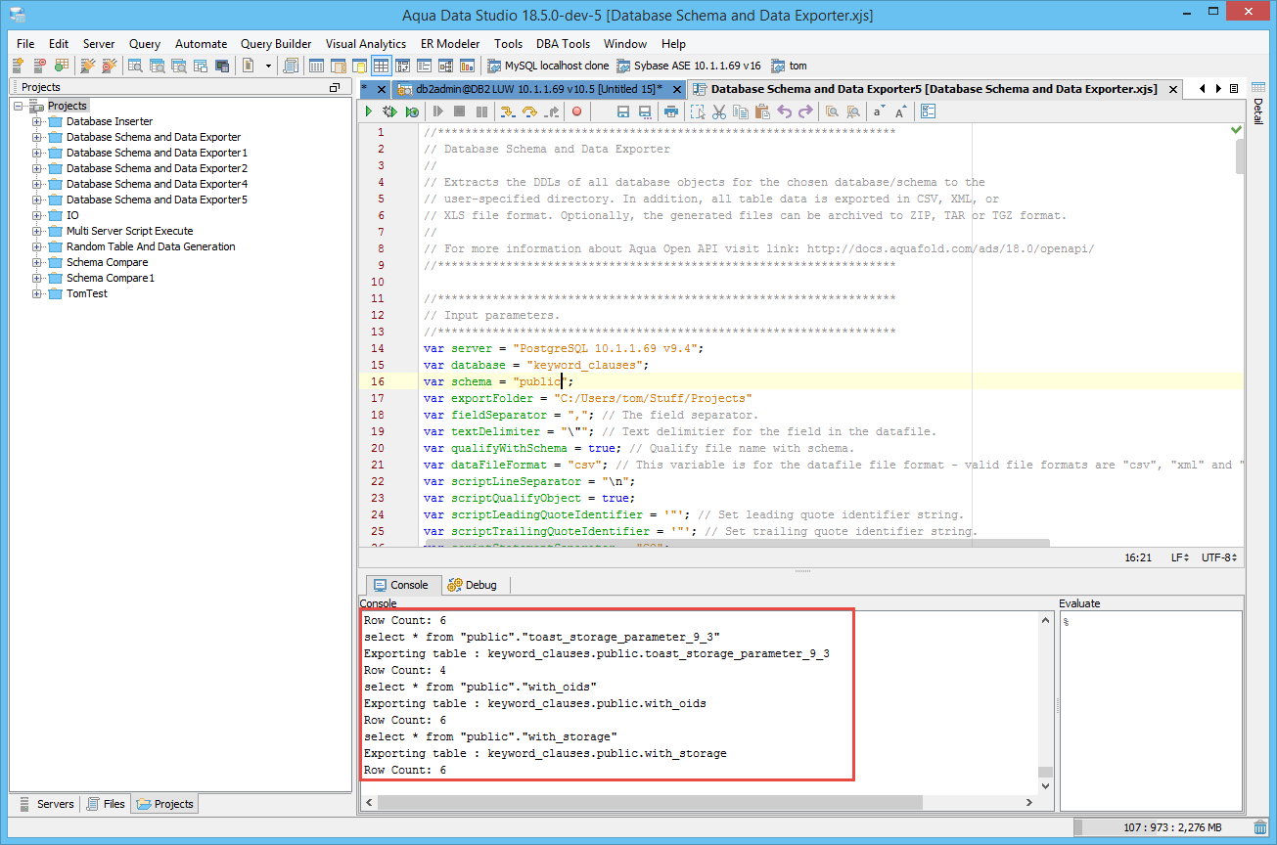
Task: Open Sybase ASE 10.1.1.69 v16 server shortcut
Action: coord(688,66)
